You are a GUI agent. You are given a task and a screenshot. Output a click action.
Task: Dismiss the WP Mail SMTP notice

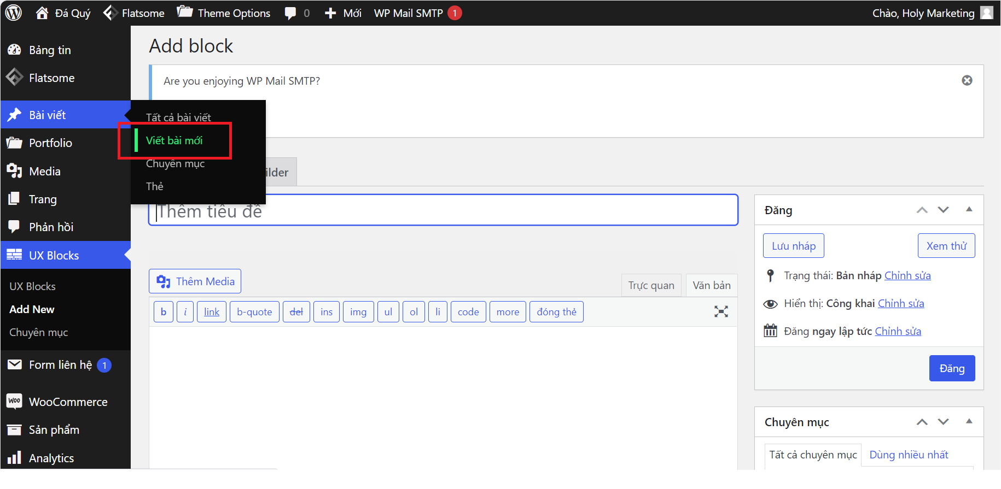point(967,80)
